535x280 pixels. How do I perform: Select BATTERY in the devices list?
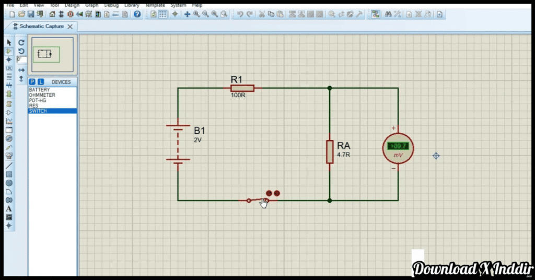tap(40, 90)
